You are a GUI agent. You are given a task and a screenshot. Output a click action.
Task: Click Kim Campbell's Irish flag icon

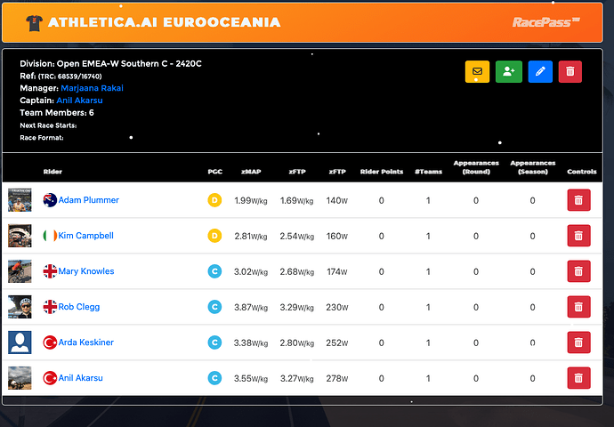(50, 236)
